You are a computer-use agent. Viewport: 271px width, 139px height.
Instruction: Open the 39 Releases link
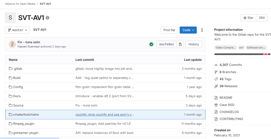point(229,86)
